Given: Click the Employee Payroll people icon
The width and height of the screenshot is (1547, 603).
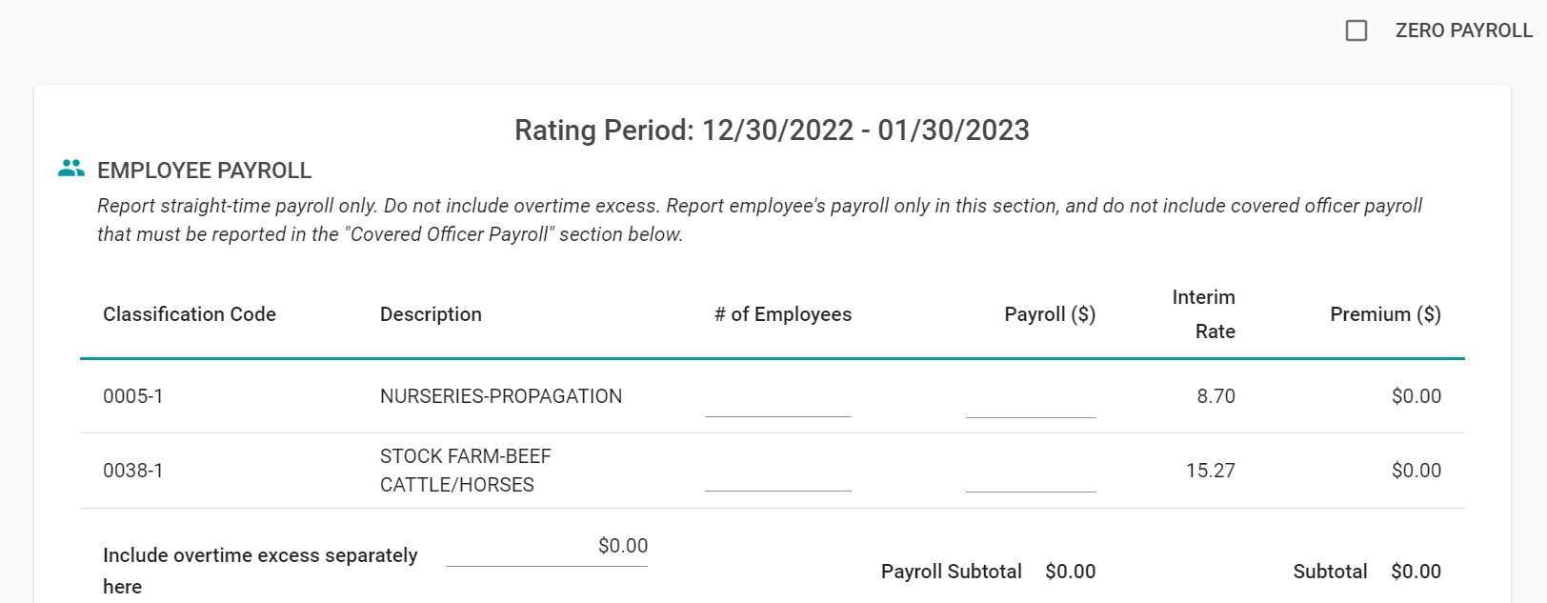Looking at the screenshot, I should point(71,169).
